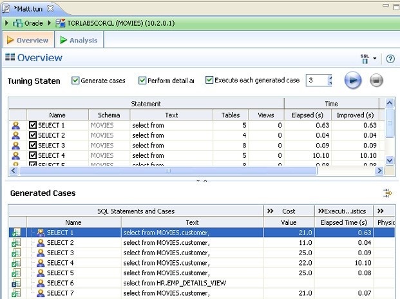Click the TORLABSCORCL data source icon
The height and width of the screenshot is (299, 400).
61,23
